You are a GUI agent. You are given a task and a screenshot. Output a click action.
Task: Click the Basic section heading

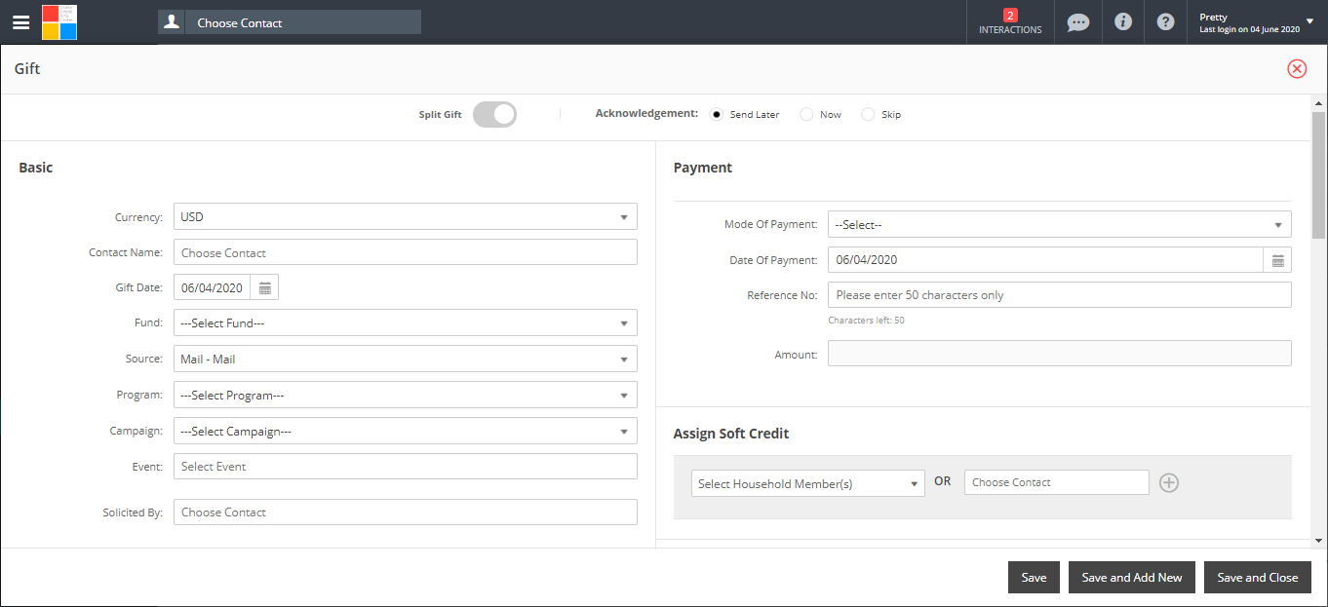pyautogui.click(x=36, y=168)
